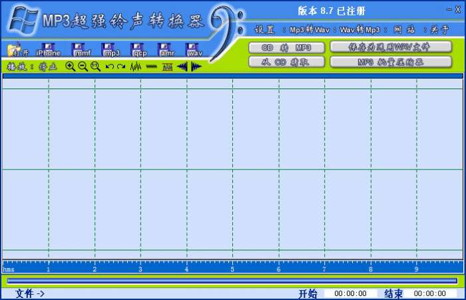Zoom out of the waveform

(83, 67)
